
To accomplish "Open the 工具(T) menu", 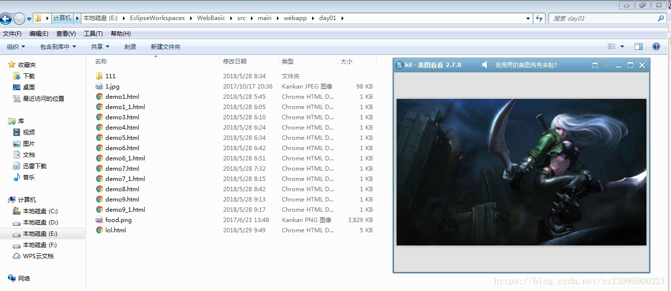I will tap(93, 34).
